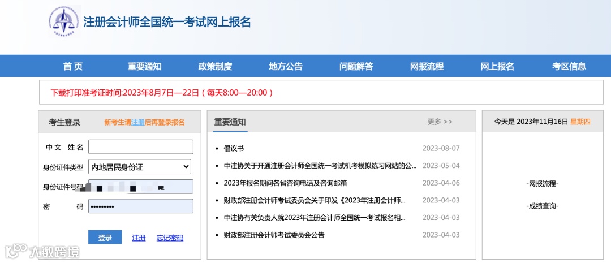611x263 pixels.
Task: Open notice about 机考模拟练习网站
Action: click(x=320, y=166)
